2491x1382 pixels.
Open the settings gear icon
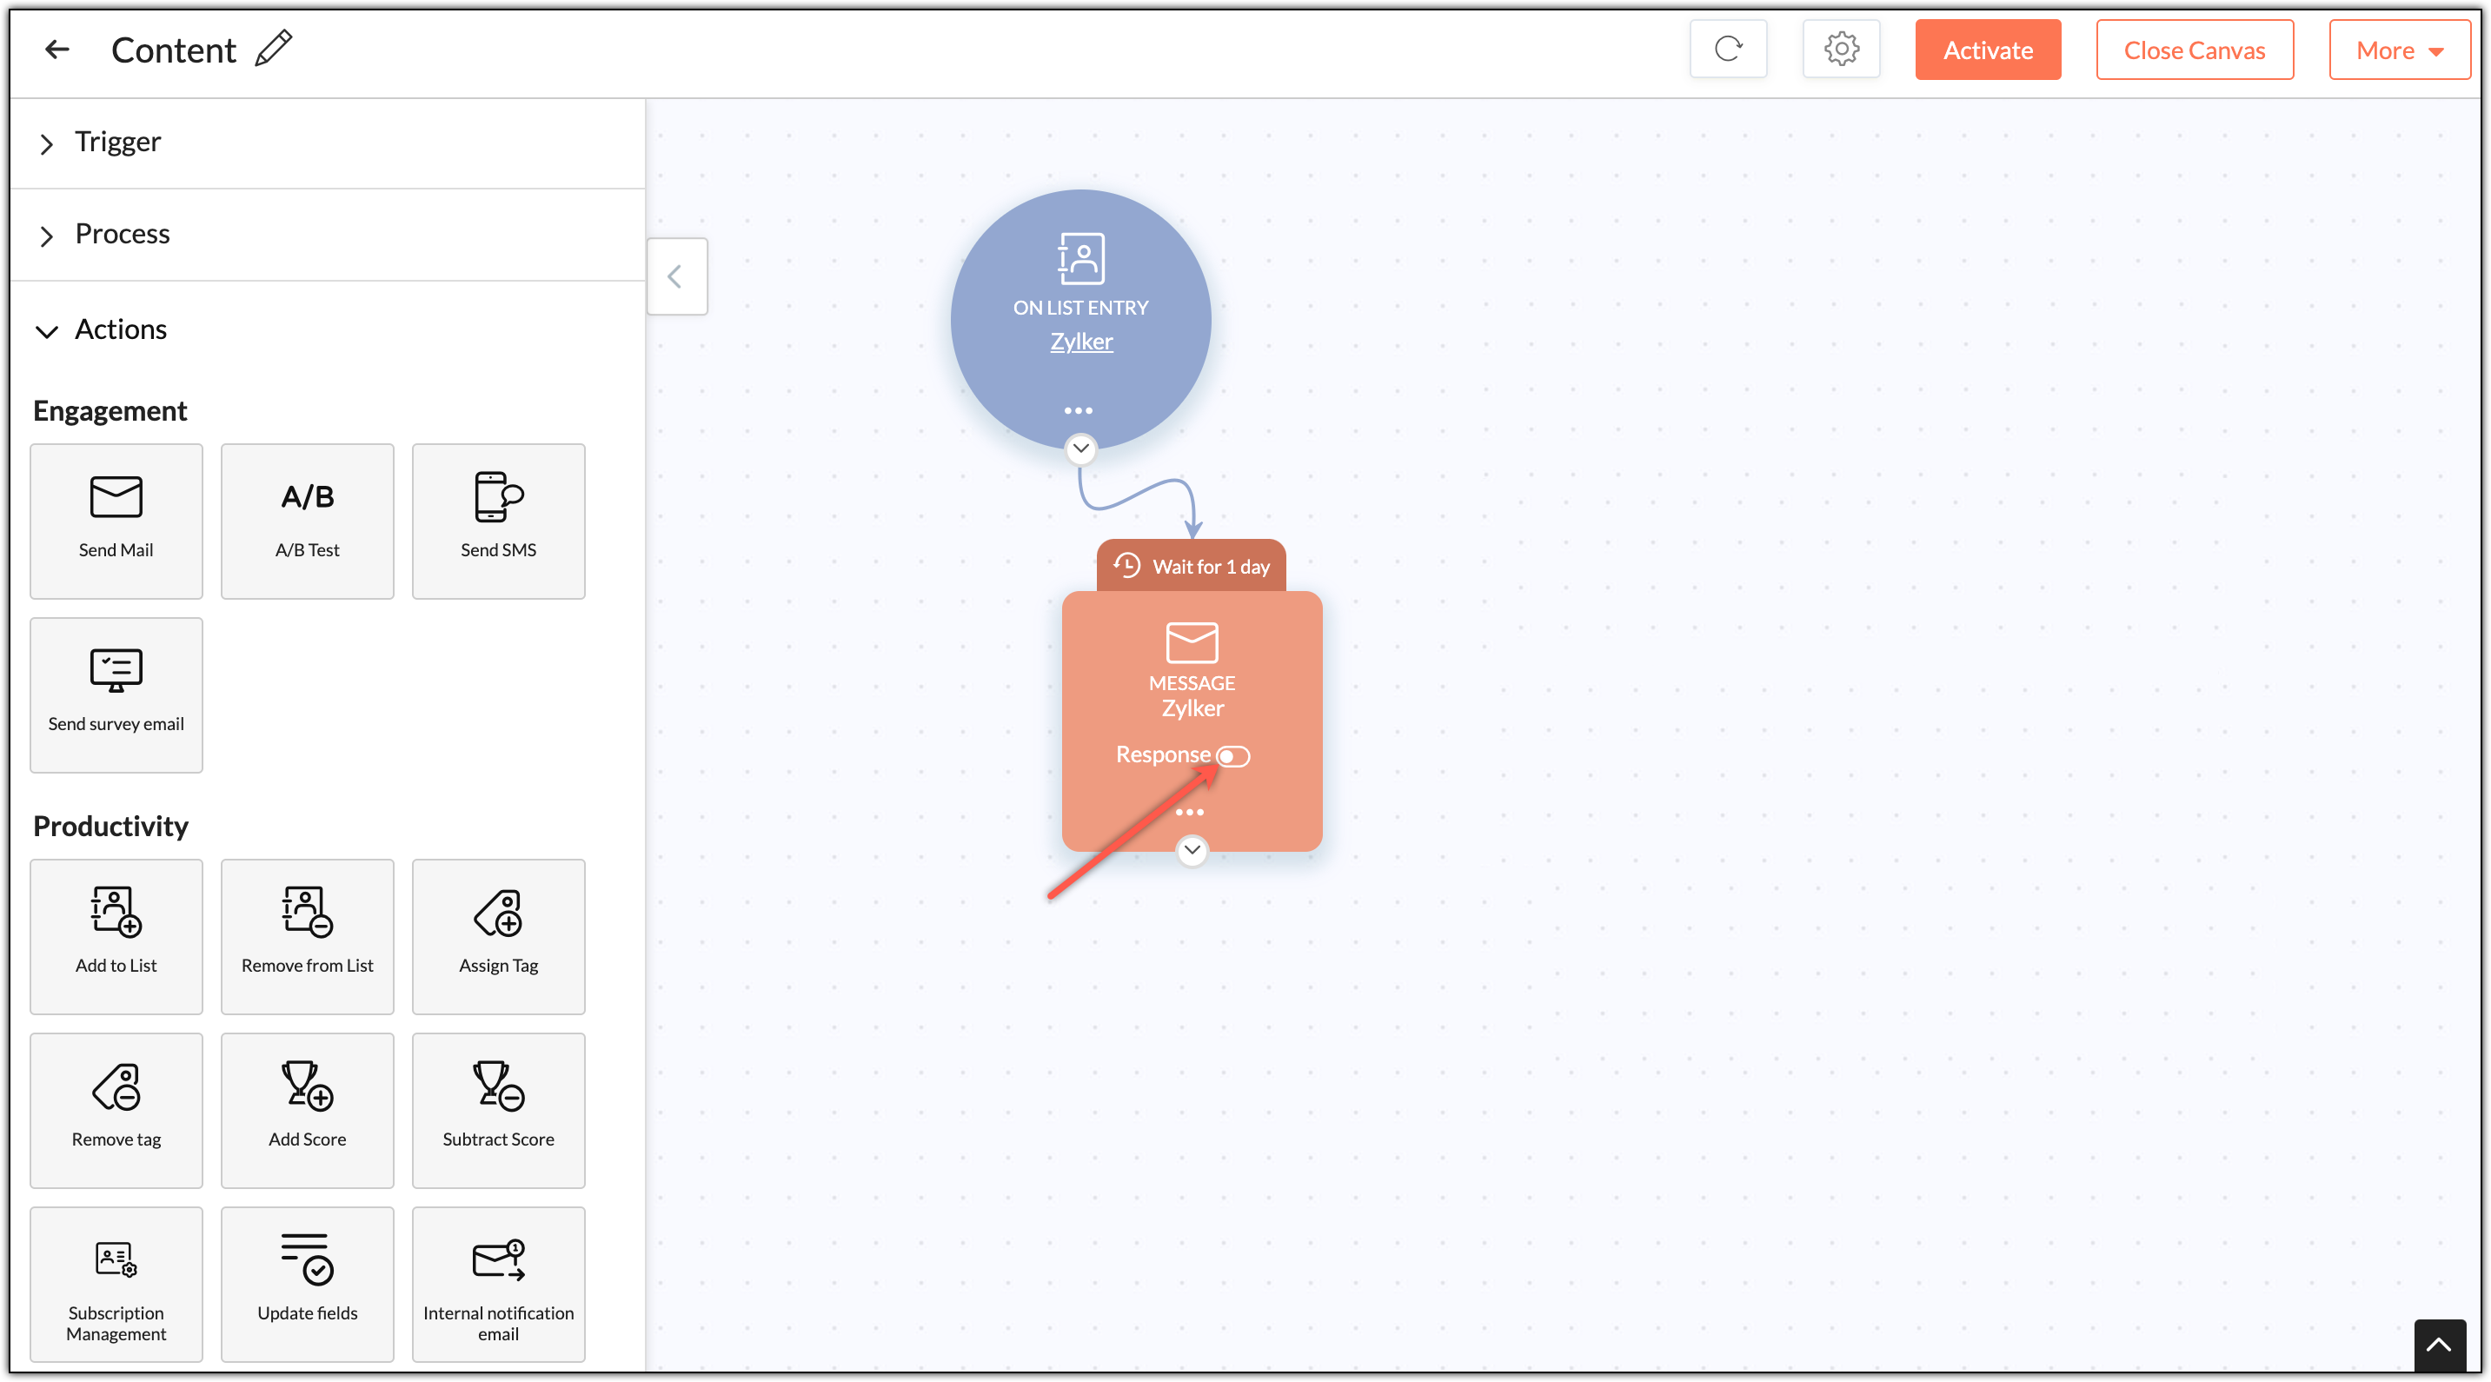pos(1841,50)
